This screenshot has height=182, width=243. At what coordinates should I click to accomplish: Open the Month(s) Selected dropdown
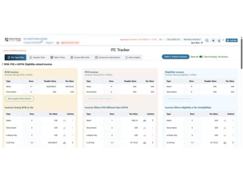[x=192, y=39]
